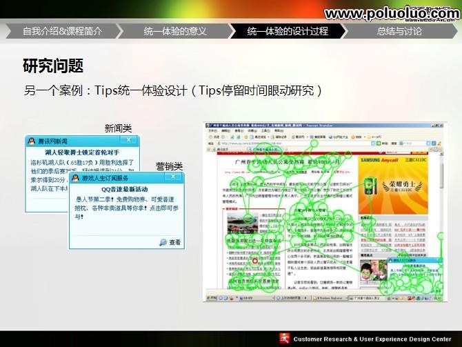
Task: Click the tip popup title bar inside browser screenshot
Action: coord(414,261)
